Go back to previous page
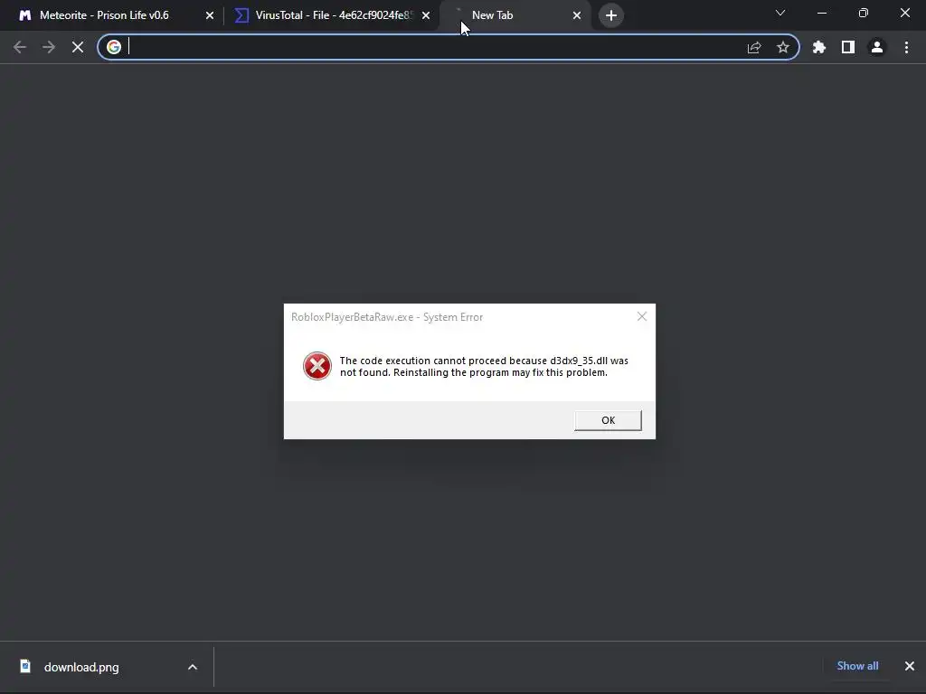Viewport: 926px width, 694px height. coord(20,47)
